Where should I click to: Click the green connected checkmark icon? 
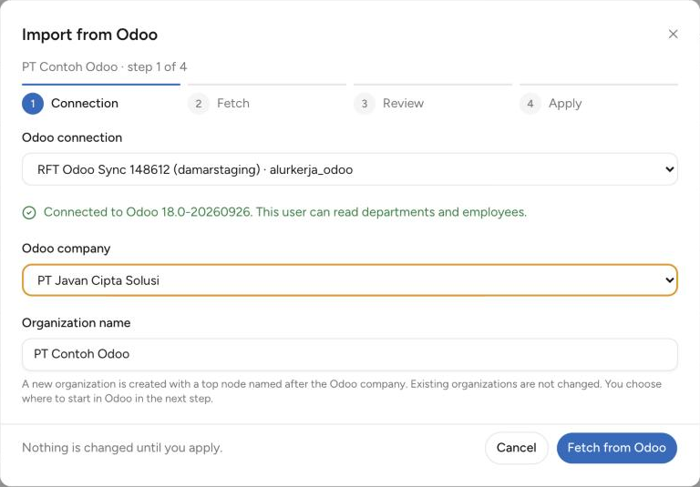pyautogui.click(x=29, y=213)
